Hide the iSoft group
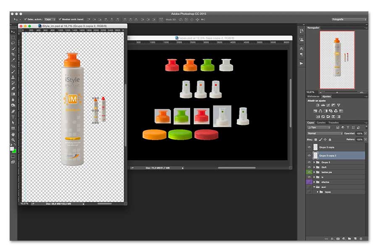The image size is (378, 252). [309, 167]
